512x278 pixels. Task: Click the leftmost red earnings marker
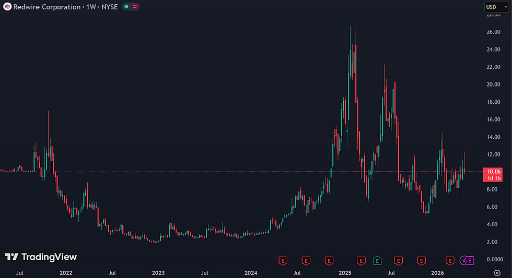point(283,261)
